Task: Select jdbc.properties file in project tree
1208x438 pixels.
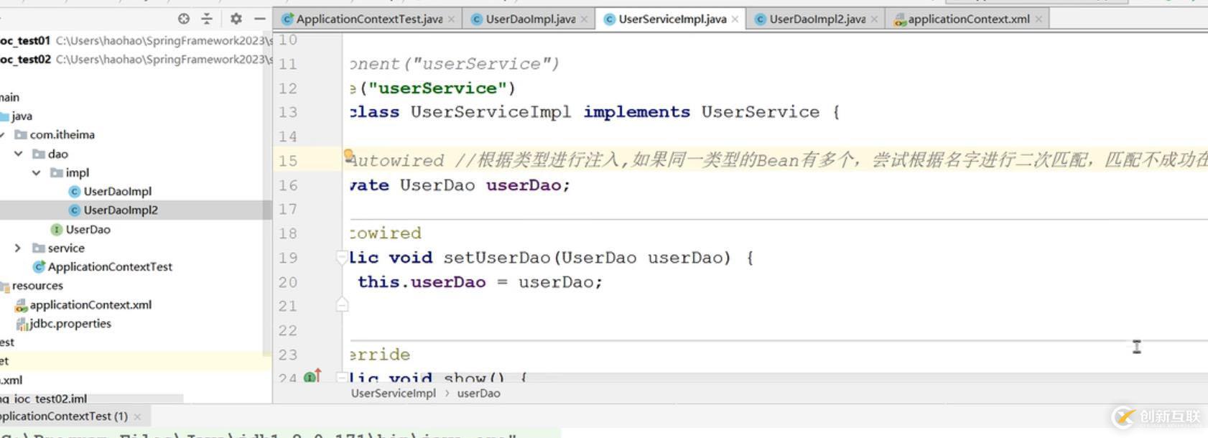Action: pos(70,324)
